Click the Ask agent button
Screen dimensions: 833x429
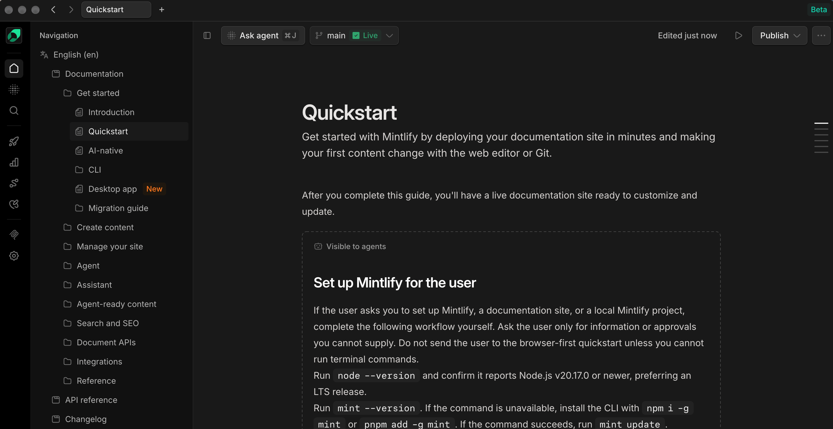pyautogui.click(x=263, y=35)
